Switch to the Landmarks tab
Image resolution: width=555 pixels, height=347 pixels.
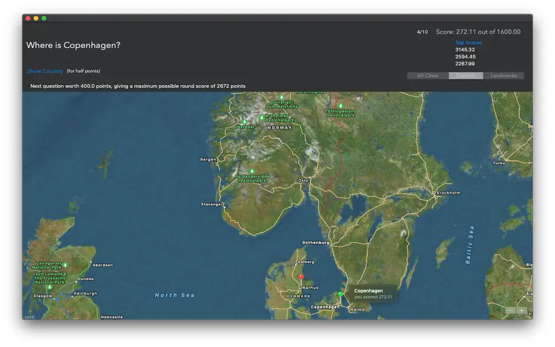pos(503,76)
